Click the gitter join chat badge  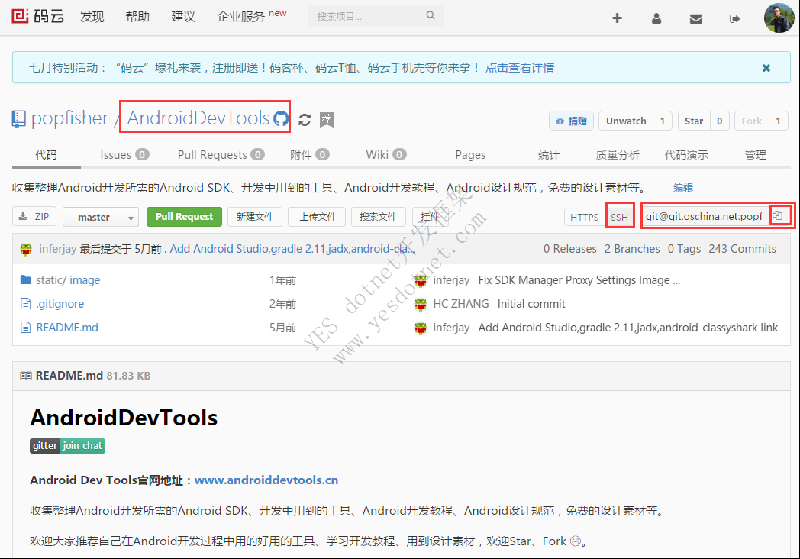67,446
